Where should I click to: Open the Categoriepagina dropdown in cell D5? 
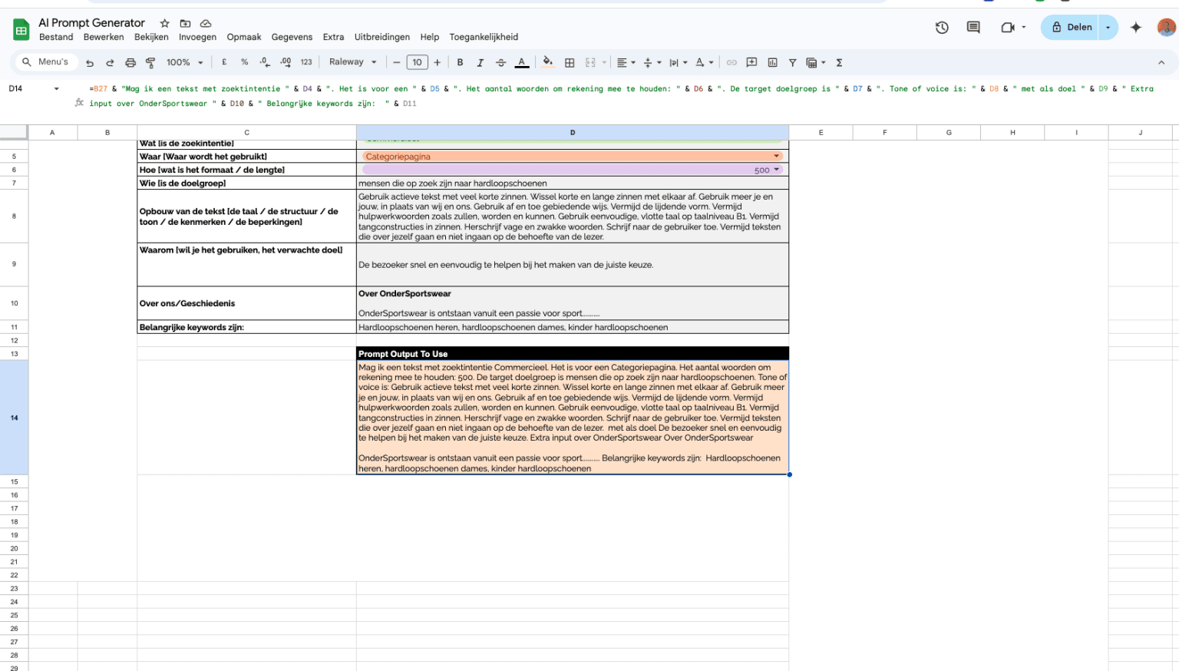pyautogui.click(x=776, y=157)
